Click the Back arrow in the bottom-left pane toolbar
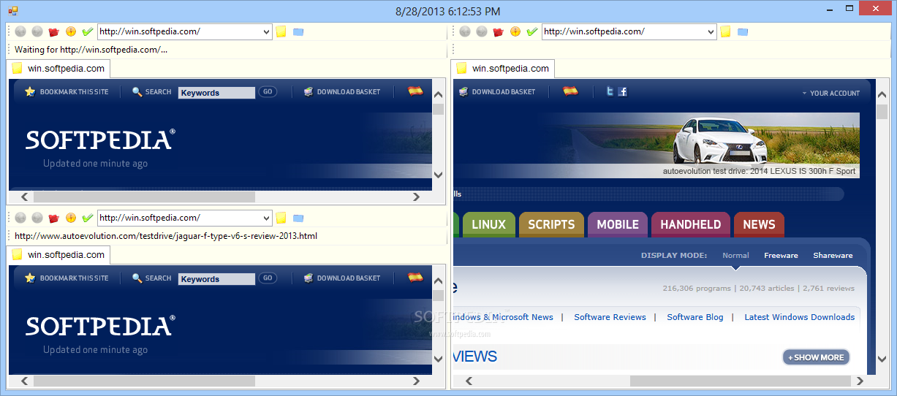The image size is (897, 396). [20, 218]
